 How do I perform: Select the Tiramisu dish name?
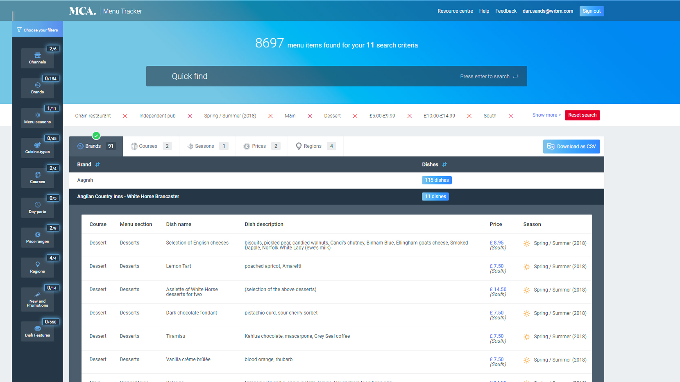tap(176, 336)
